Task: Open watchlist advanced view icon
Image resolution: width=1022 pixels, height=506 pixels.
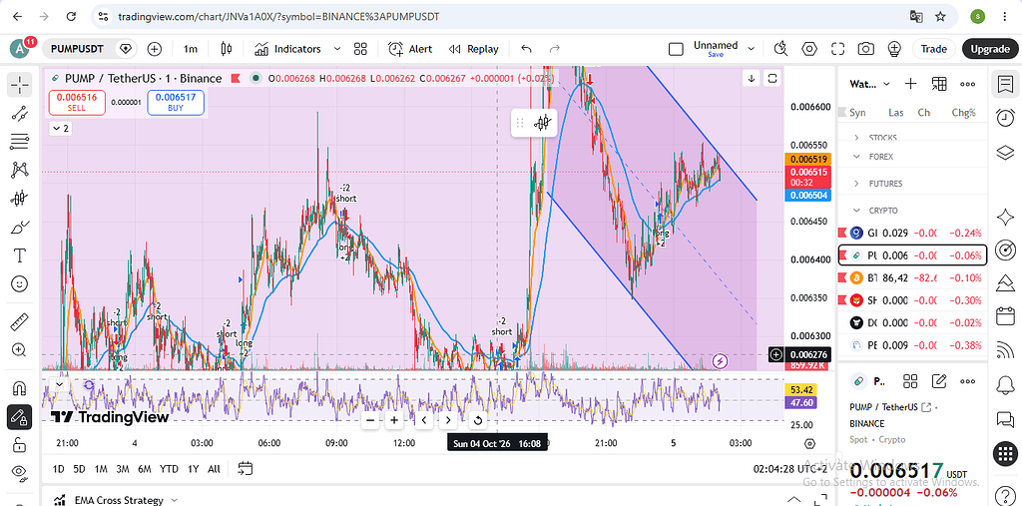Action: point(938,84)
